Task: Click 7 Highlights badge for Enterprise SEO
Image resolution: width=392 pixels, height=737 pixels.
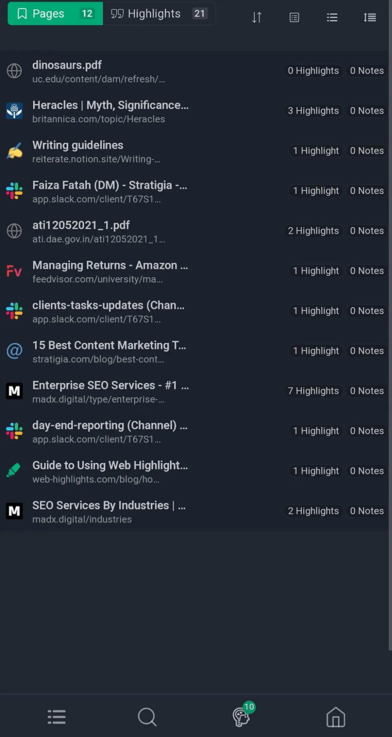Action: pos(313,391)
